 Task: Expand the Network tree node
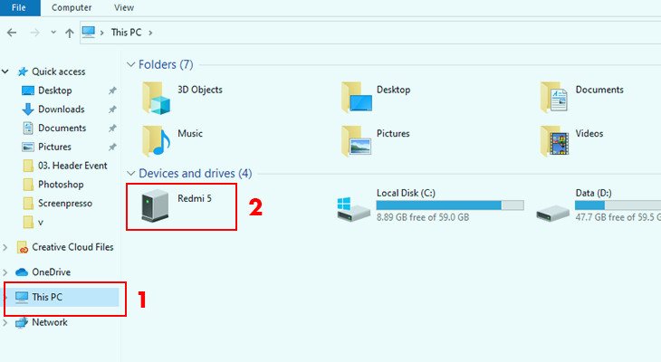(8, 322)
